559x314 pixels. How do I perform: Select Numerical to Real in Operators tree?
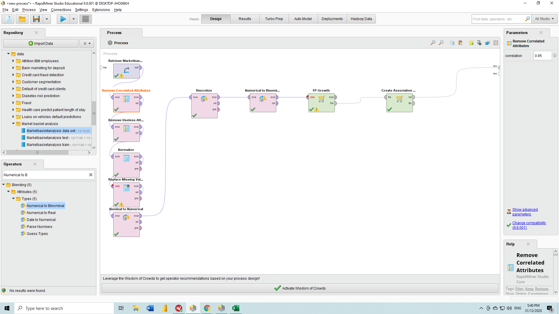[41, 213]
